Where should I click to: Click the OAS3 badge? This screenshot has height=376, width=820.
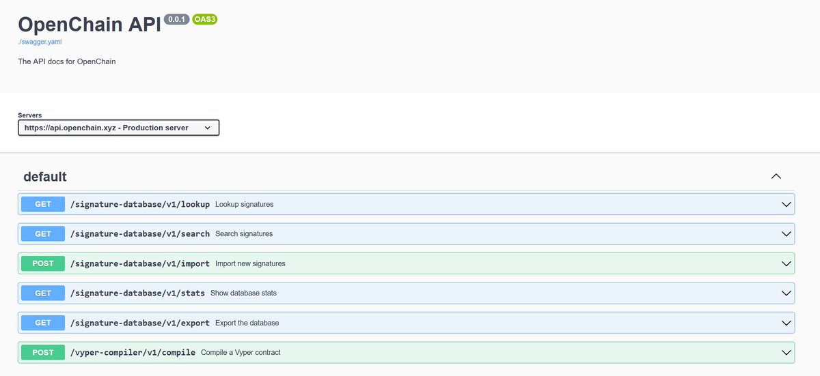tap(205, 19)
